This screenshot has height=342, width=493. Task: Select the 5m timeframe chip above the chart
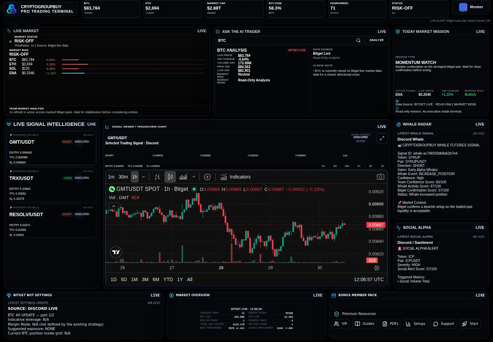(x=335, y=166)
